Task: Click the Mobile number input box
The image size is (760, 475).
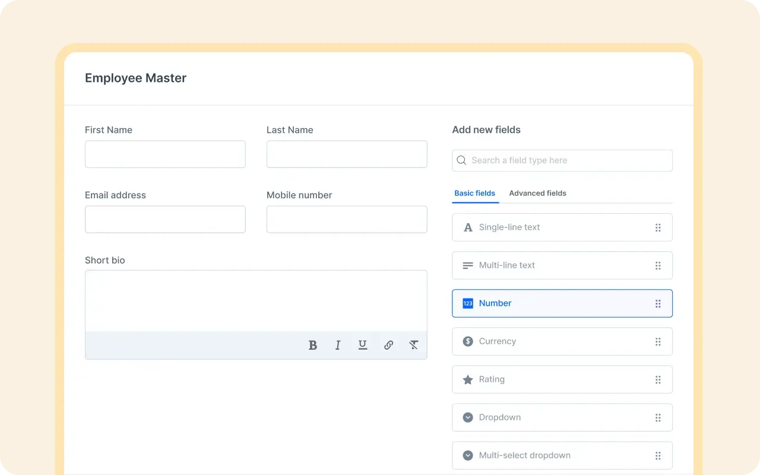Action: tap(347, 220)
